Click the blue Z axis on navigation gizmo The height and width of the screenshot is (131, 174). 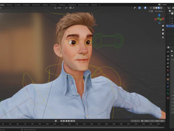pos(159,15)
